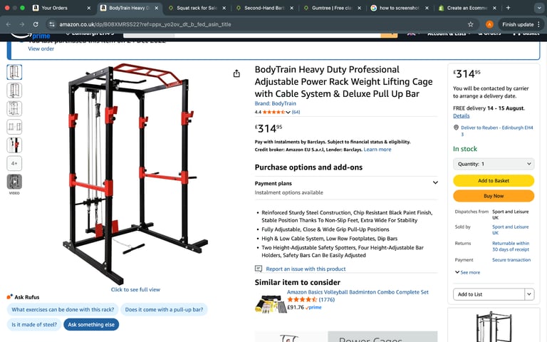Click the site information icon in address bar
This screenshot has height=342, width=547.
pyautogui.click(x=52, y=24)
